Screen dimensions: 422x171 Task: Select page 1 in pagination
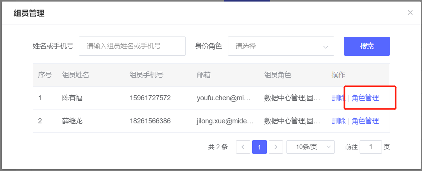260,147
